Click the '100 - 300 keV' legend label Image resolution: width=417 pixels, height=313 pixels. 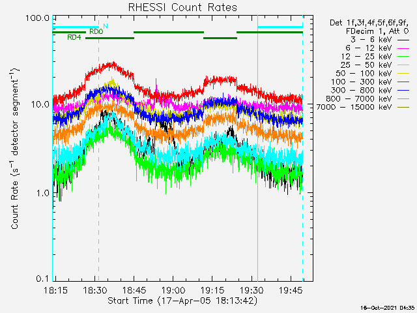pyautogui.click(x=362, y=82)
